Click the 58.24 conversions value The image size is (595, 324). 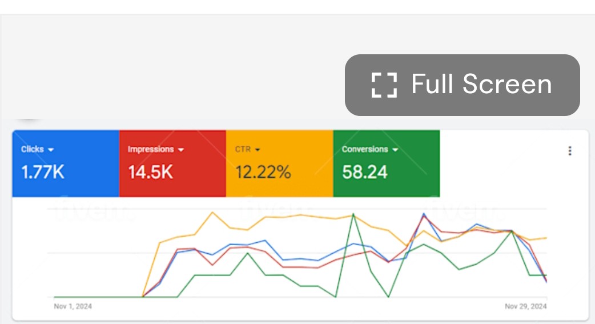(x=365, y=172)
